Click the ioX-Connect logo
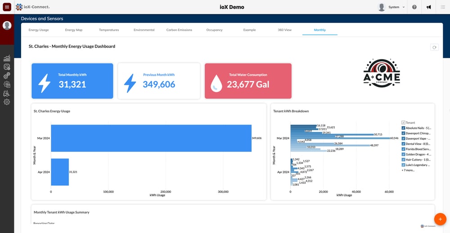450x233 pixels. 32,7
